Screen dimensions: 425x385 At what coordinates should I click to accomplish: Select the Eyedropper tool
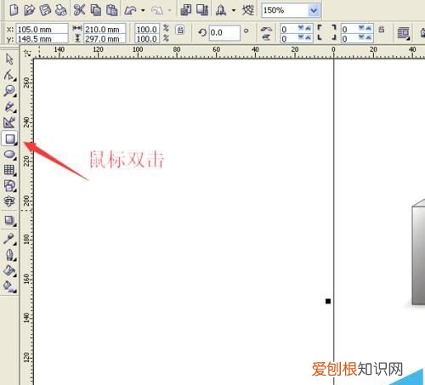(x=9, y=239)
